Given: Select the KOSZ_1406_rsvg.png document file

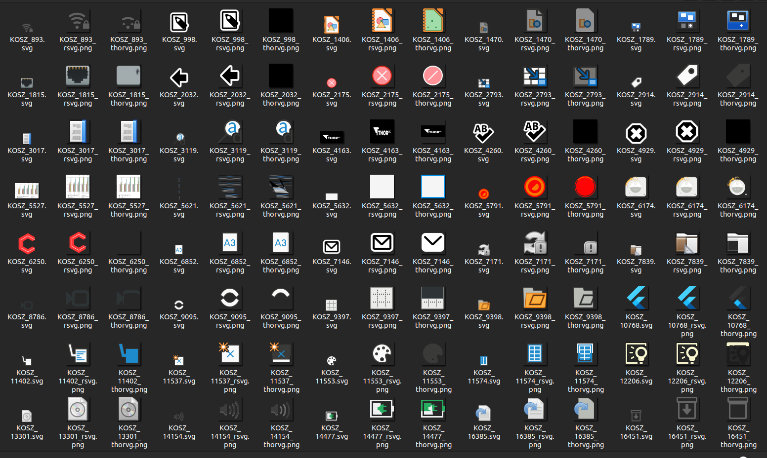Looking at the screenshot, I should tap(382, 21).
